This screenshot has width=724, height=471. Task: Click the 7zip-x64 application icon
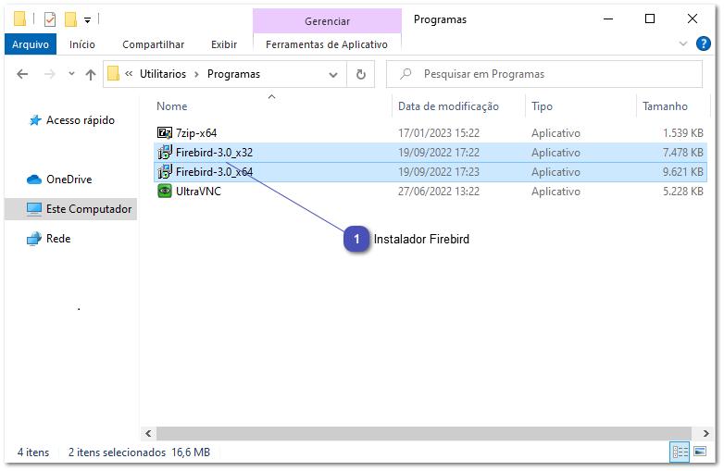(165, 133)
